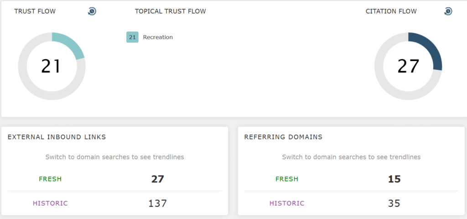
Task: Click the historic referring domains count 35
Action: click(394, 203)
